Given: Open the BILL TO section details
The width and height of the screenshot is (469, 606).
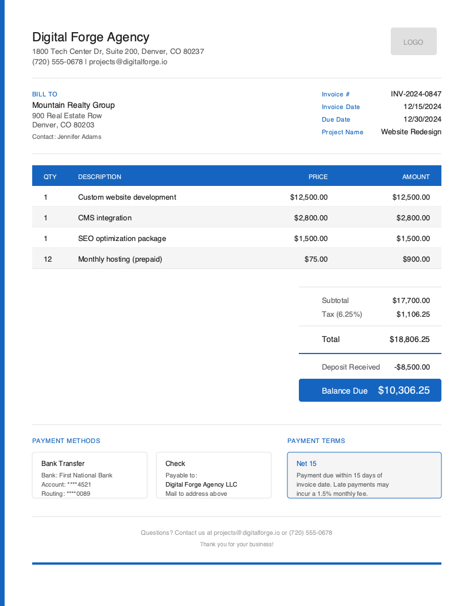Looking at the screenshot, I should (44, 94).
